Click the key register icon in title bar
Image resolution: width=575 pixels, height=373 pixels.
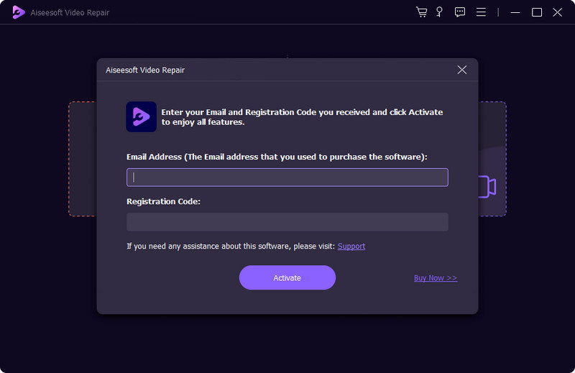point(439,12)
